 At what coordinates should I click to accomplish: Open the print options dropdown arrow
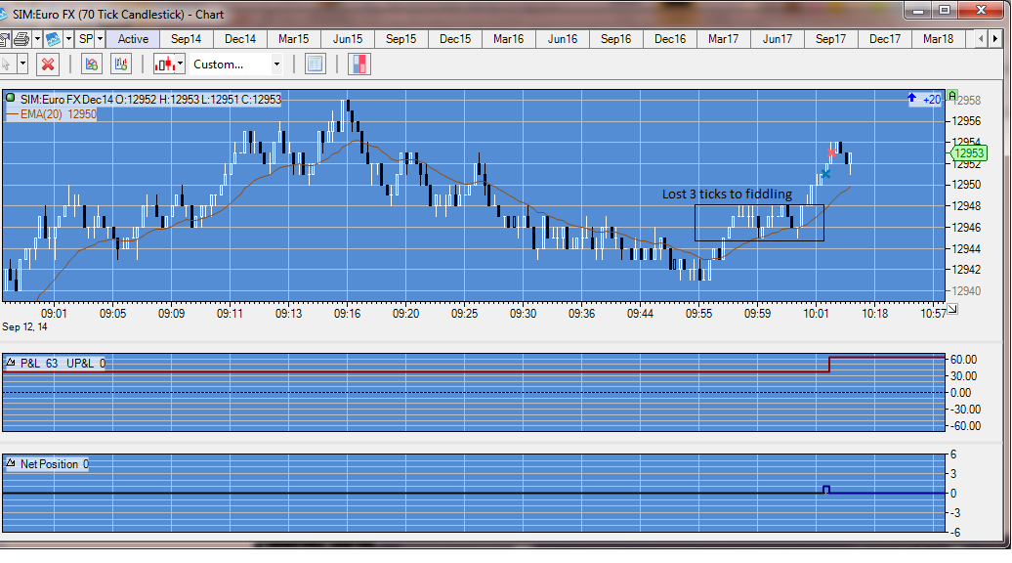click(x=37, y=39)
